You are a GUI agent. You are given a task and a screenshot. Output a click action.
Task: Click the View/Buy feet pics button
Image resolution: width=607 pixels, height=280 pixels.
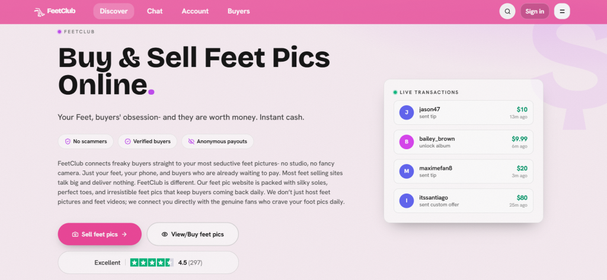point(193,234)
